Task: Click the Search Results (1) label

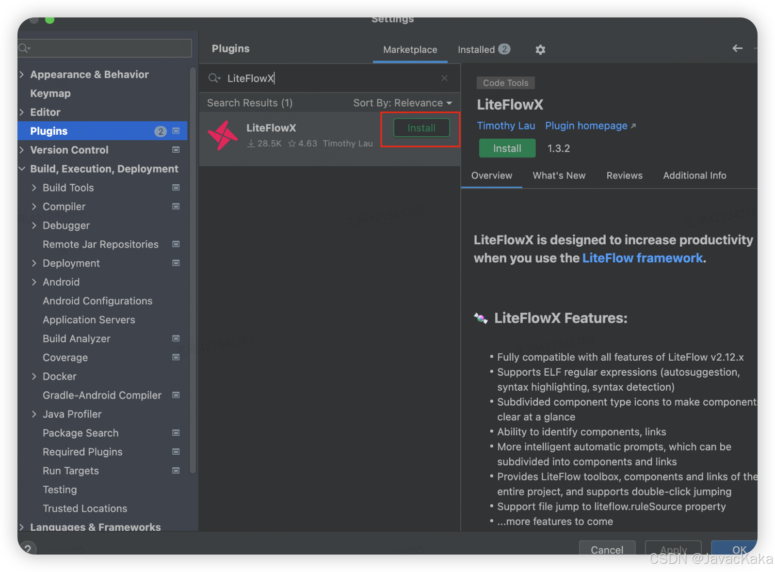Action: [249, 103]
